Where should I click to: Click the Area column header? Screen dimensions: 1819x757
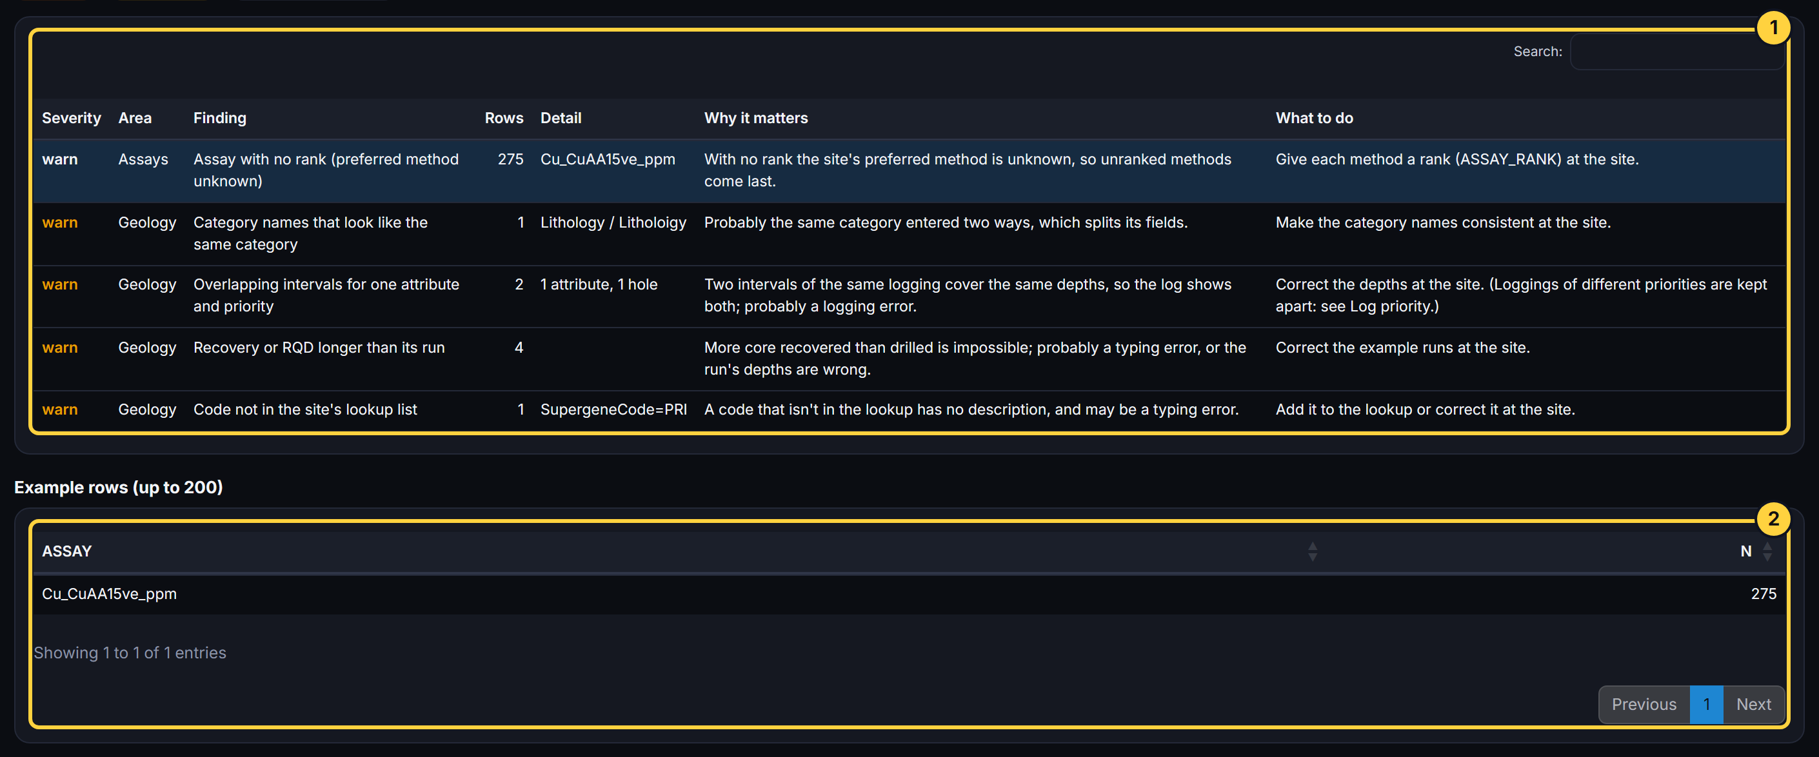click(x=135, y=118)
